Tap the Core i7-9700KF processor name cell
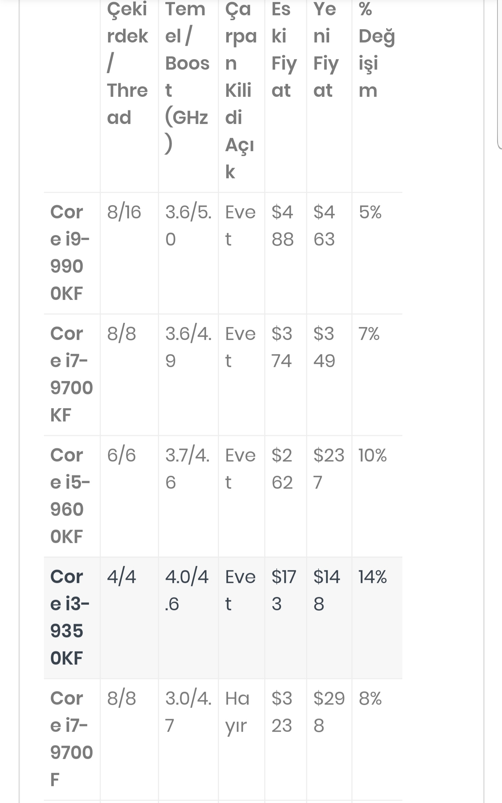Image resolution: width=502 pixels, height=803 pixels. (72, 374)
